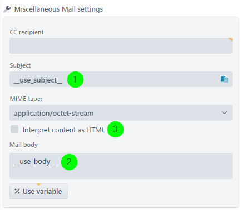Click the green circle numbered 1
This screenshot has width=242, height=210.
pyautogui.click(x=75, y=80)
